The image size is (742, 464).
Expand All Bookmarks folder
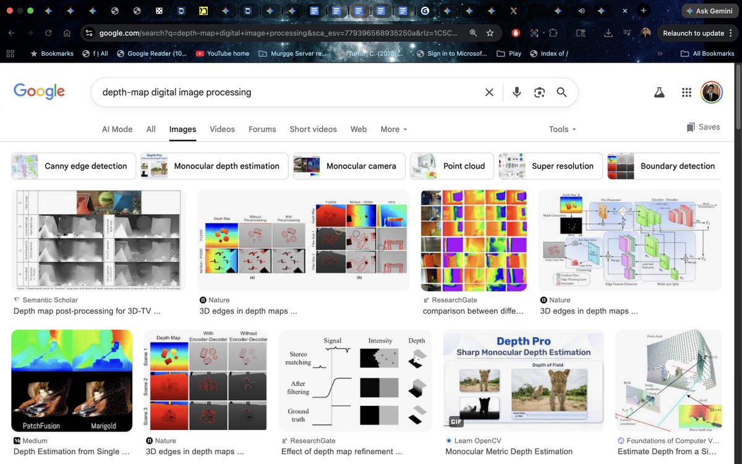(707, 53)
